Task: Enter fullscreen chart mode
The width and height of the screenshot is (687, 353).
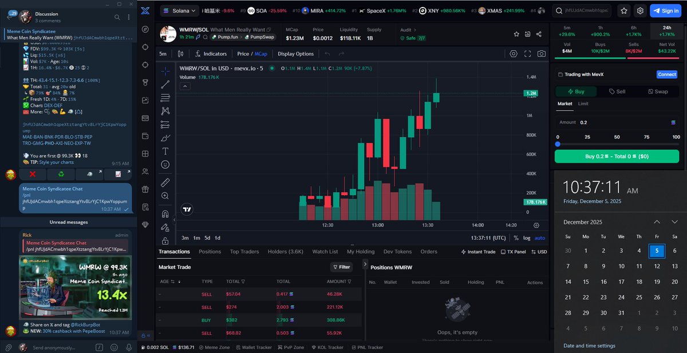Action: click(527, 54)
